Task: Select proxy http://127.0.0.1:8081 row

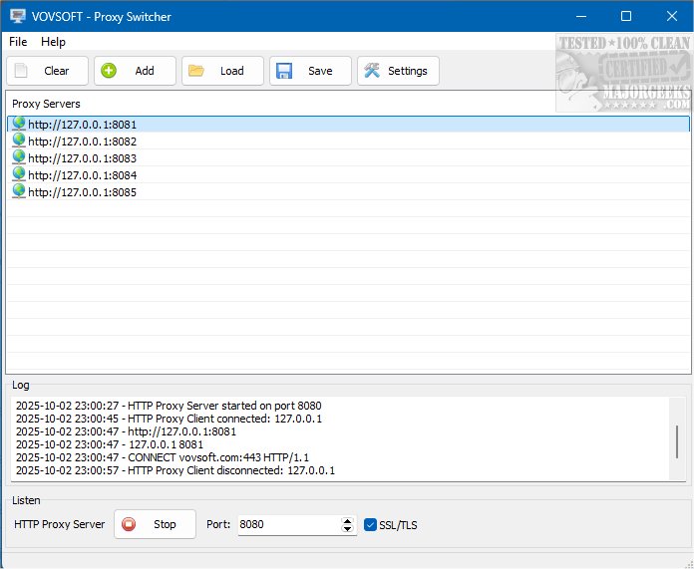Action: [348, 125]
